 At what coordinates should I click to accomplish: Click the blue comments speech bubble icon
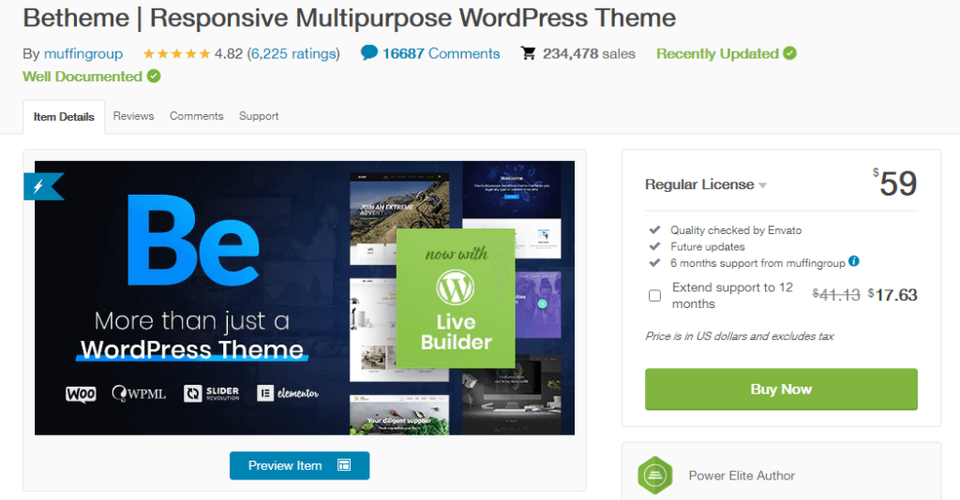(x=369, y=52)
